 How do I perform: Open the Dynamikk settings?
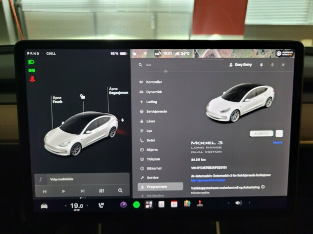(151, 92)
